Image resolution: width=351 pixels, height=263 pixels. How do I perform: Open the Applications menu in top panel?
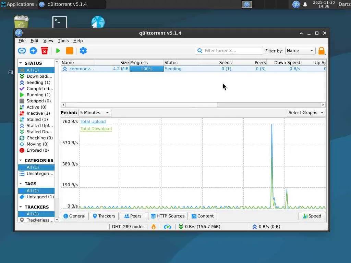[19, 4]
